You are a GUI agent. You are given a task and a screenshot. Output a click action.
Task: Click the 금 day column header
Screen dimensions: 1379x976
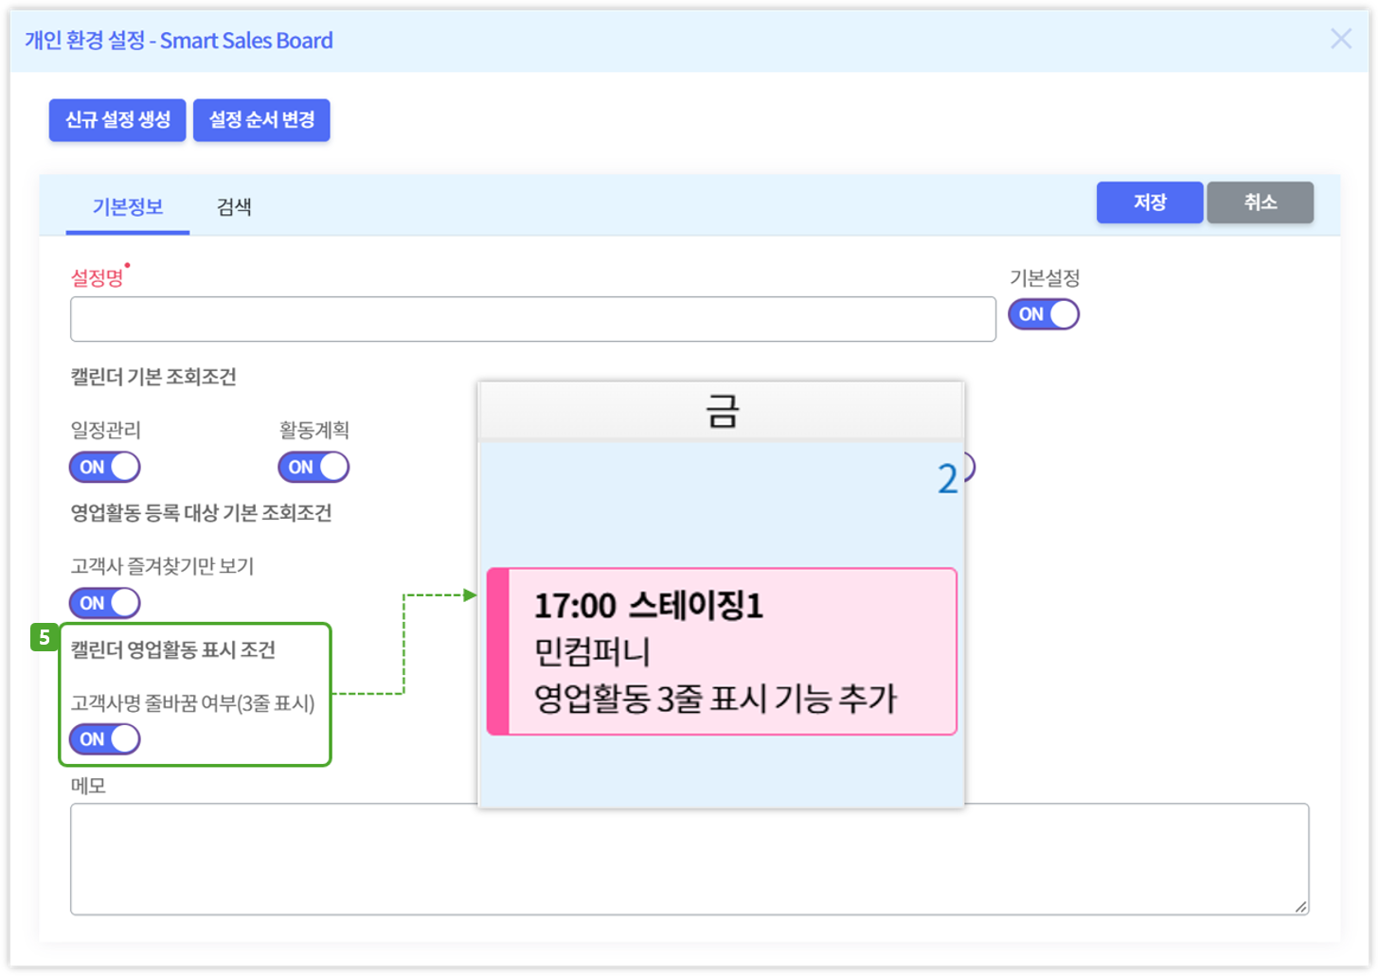click(722, 412)
